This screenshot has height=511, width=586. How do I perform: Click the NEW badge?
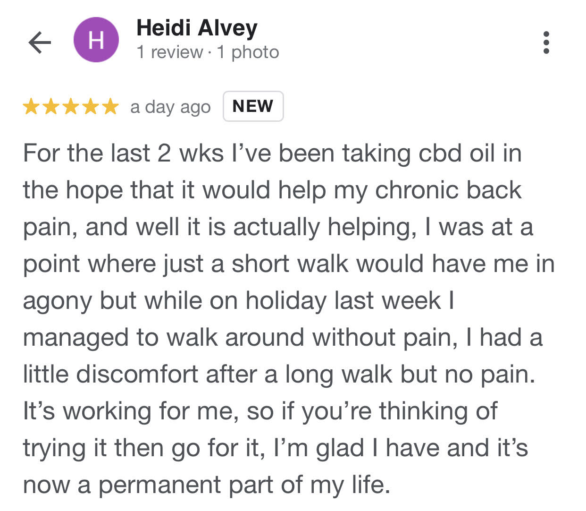coord(253,106)
